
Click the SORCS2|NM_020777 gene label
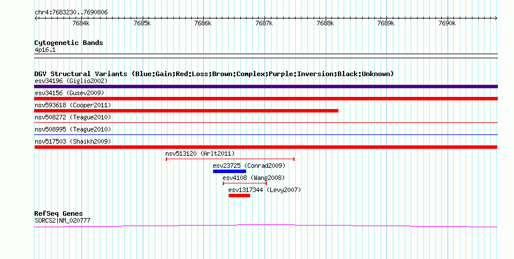pyautogui.click(x=62, y=221)
